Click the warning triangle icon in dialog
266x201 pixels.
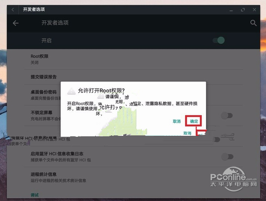coord(72,91)
